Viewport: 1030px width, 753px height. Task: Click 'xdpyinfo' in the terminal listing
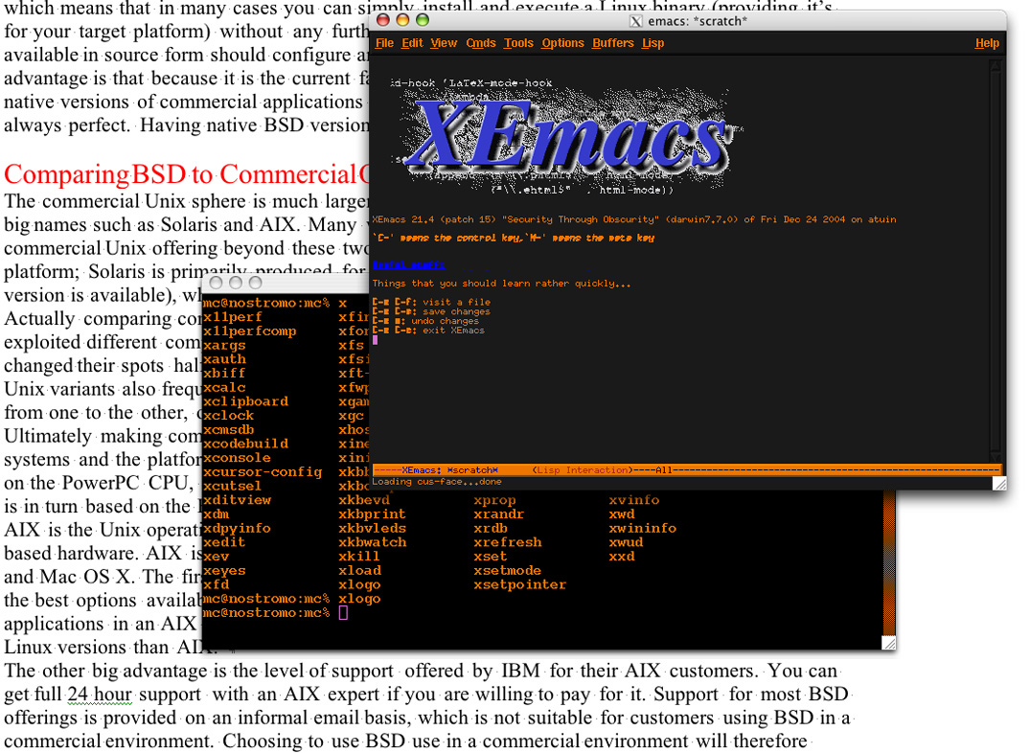coord(237,528)
